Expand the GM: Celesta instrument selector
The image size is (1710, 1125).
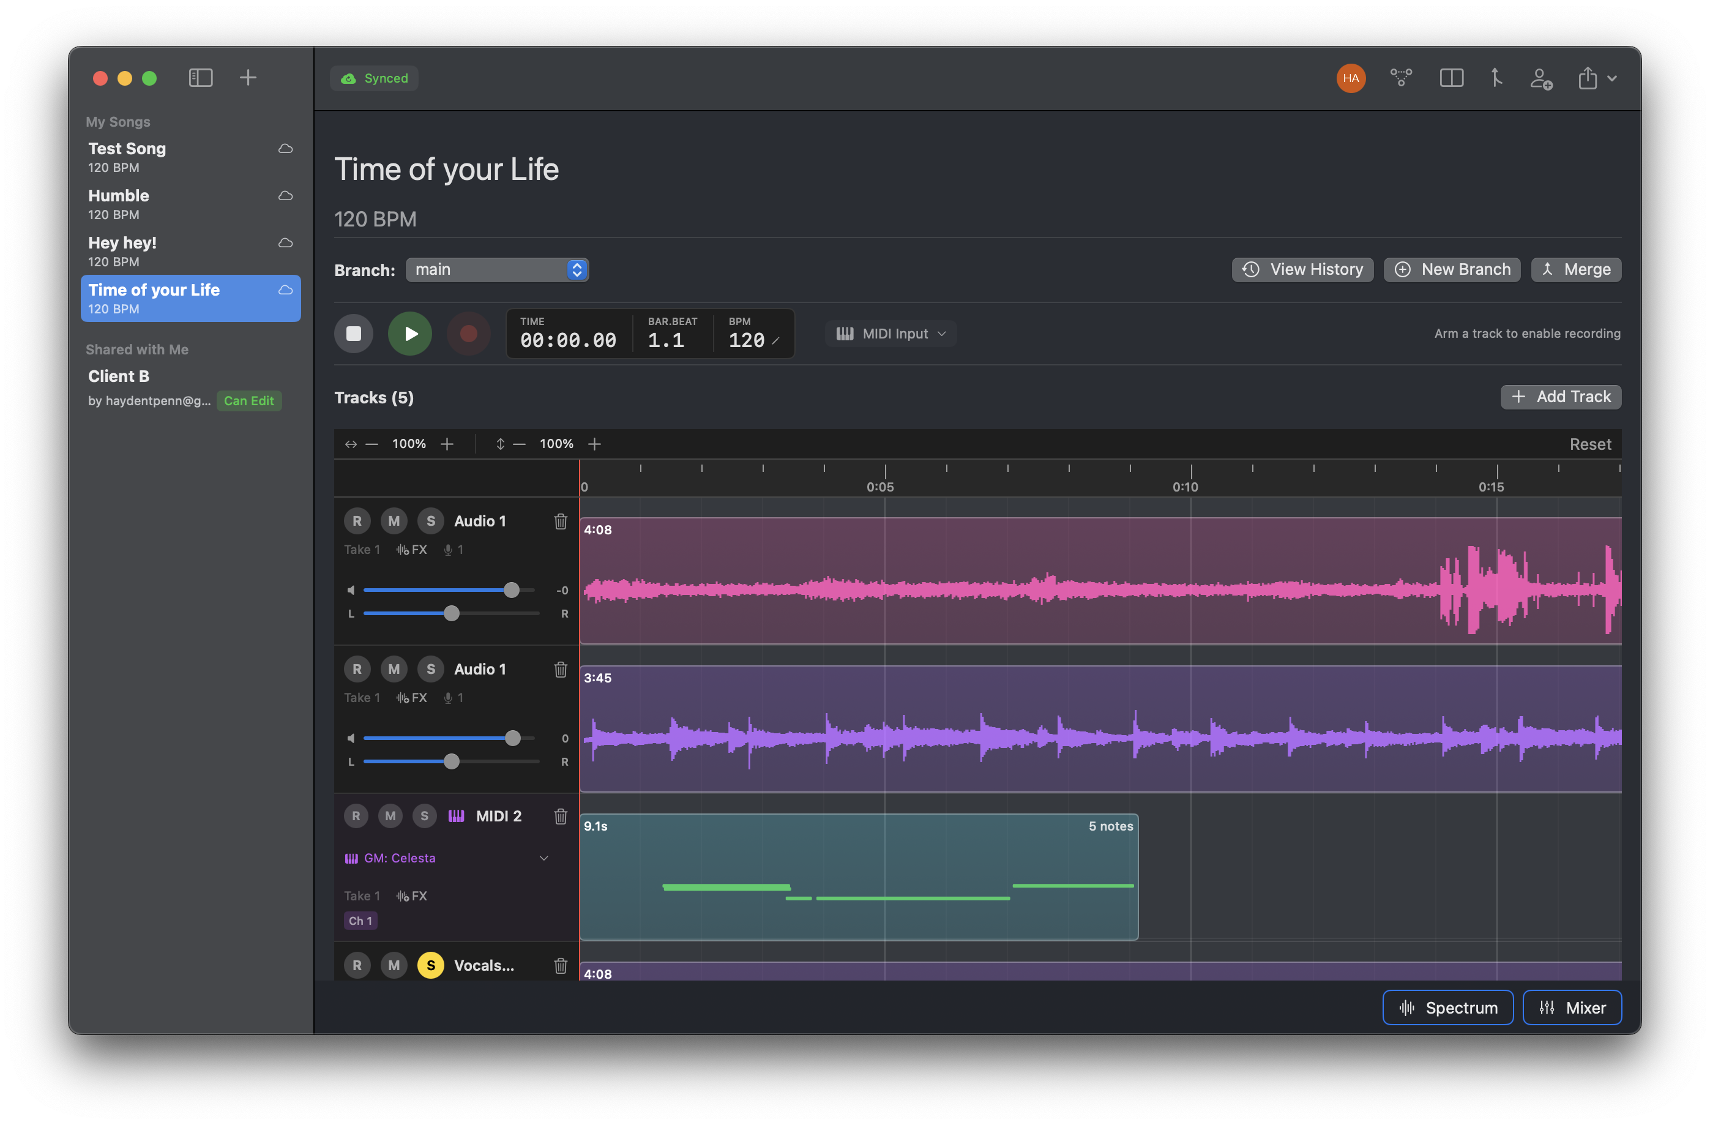[544, 858]
